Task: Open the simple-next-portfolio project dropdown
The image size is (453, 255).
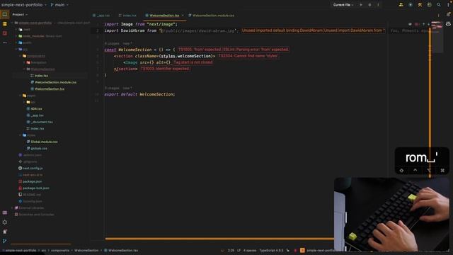Action: click(23, 5)
